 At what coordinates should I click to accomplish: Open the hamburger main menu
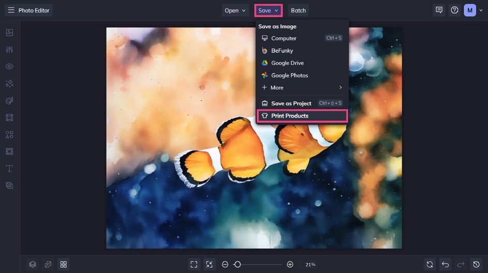coord(11,10)
